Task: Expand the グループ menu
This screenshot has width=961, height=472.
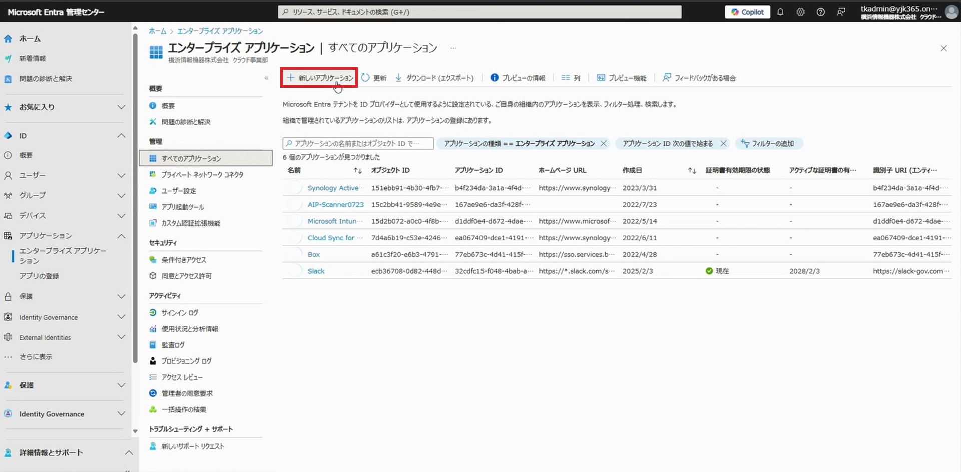Action: coord(121,195)
